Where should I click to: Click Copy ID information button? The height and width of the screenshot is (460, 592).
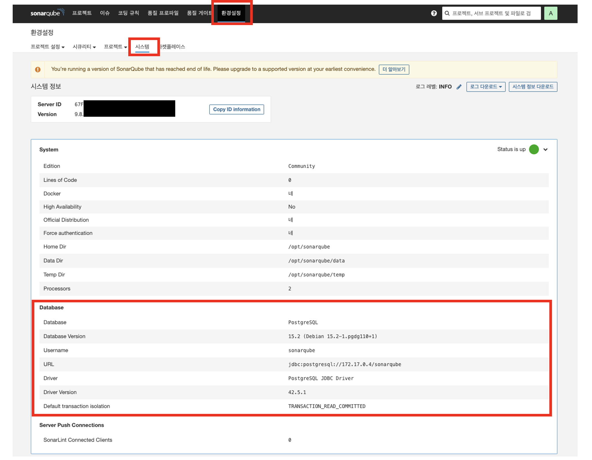tap(236, 110)
